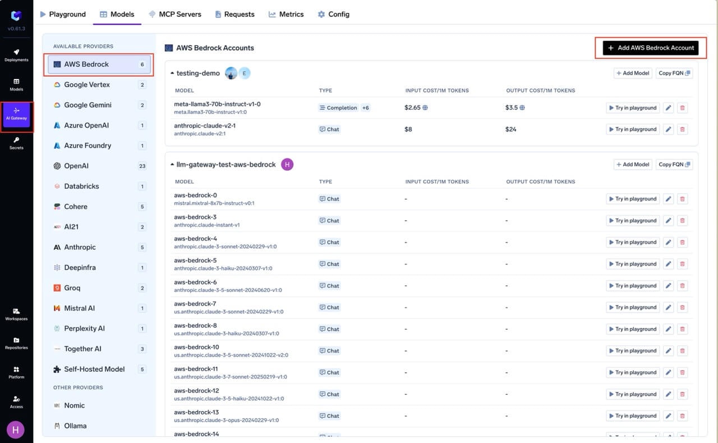
Task: Delete the aws-bedrock-4 model
Action: [x=682, y=242]
